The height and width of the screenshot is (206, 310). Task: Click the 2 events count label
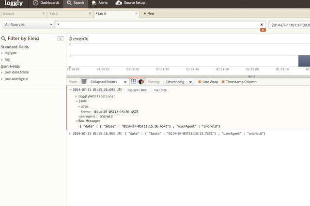[x=78, y=39]
